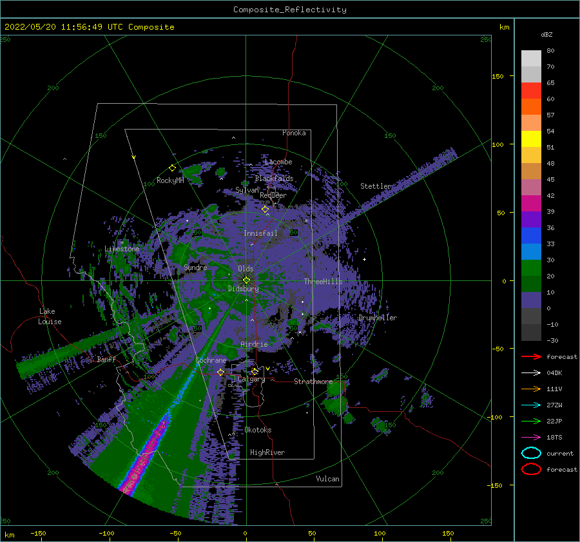The width and height of the screenshot is (580, 542).
Task: Pick the red 60-65 dBZ swatch
Action: [531, 91]
